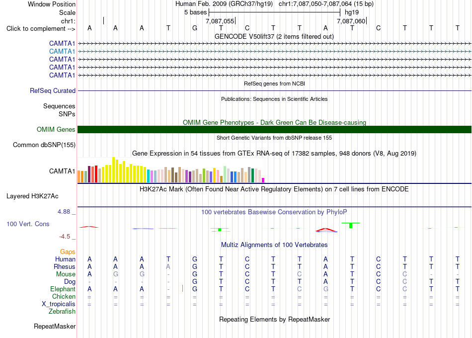Select the 'Chicken' species label

coord(64,296)
